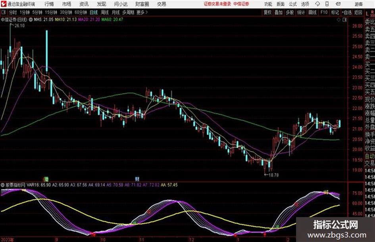The image size is (375, 242).
Task: Click the VAR16: 65.90 indicator value
Action: pyautogui.click(x=39, y=185)
